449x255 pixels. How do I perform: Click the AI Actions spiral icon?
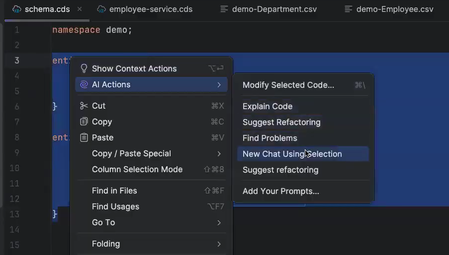tap(84, 84)
